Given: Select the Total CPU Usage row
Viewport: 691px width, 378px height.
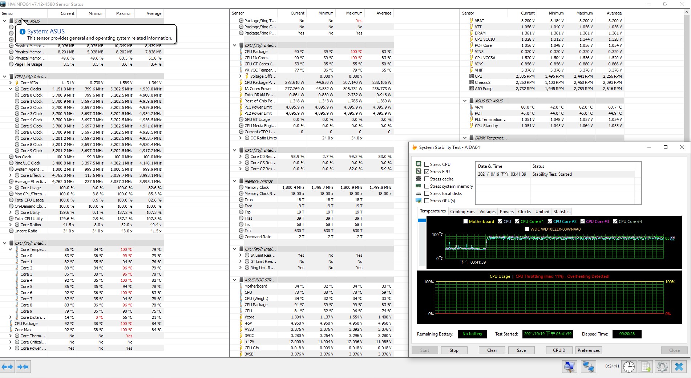Looking at the screenshot, I should (x=82, y=200).
